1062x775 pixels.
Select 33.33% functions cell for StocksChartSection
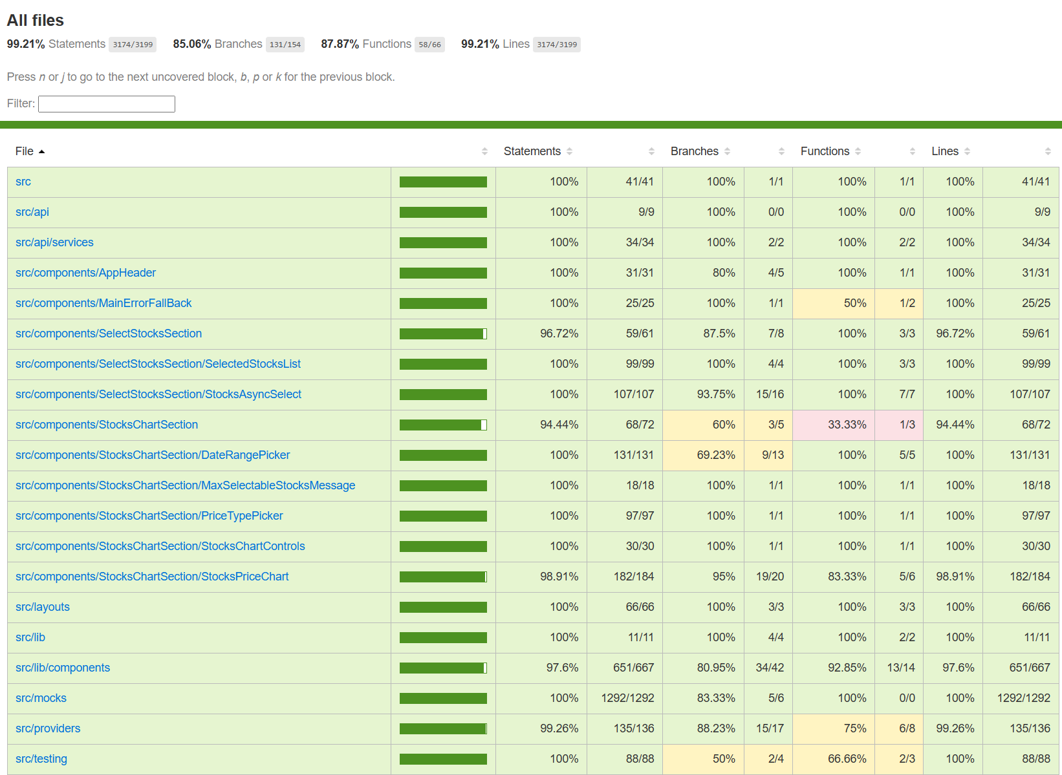tap(834, 425)
